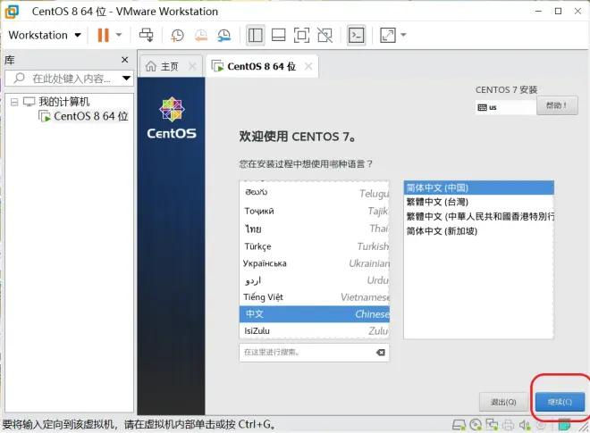The height and width of the screenshot is (433, 590).
Task: Select CentOS 8 64 位 in library tree
Action: [90, 116]
